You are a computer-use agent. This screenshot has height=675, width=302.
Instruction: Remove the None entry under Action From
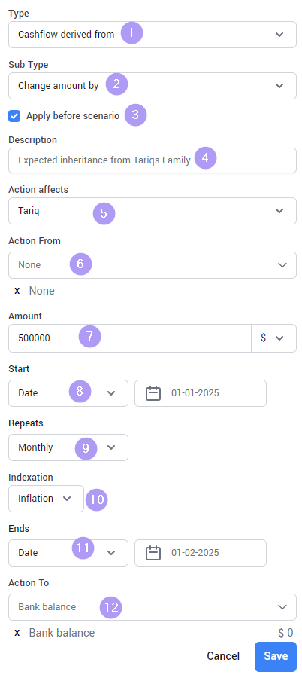click(17, 291)
